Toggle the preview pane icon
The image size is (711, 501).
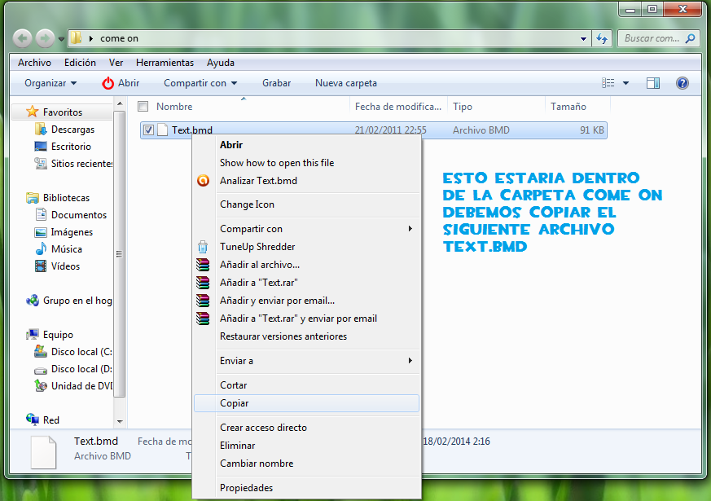pos(652,83)
